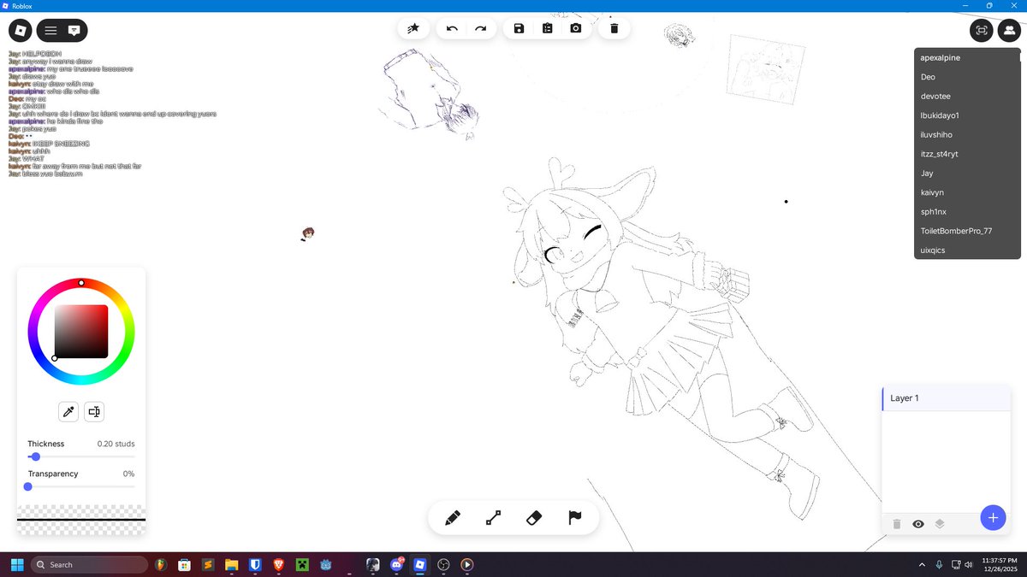Open File Explorer from the taskbar

pyautogui.click(x=231, y=564)
